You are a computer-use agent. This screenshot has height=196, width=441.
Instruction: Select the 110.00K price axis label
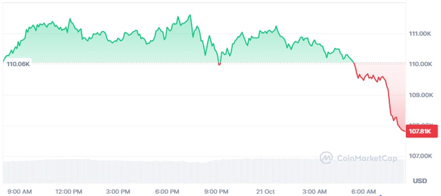pyautogui.click(x=420, y=64)
